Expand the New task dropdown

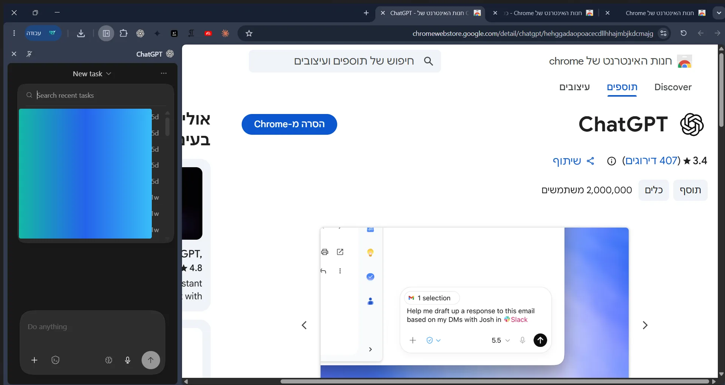(92, 74)
